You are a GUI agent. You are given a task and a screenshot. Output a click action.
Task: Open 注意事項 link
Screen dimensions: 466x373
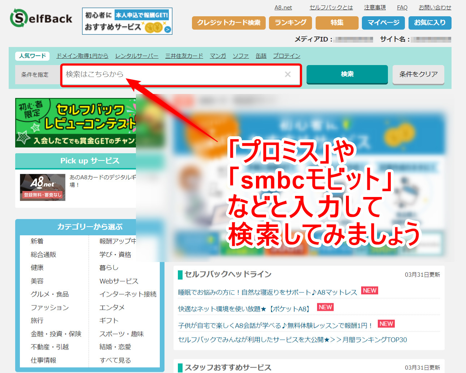point(375,8)
